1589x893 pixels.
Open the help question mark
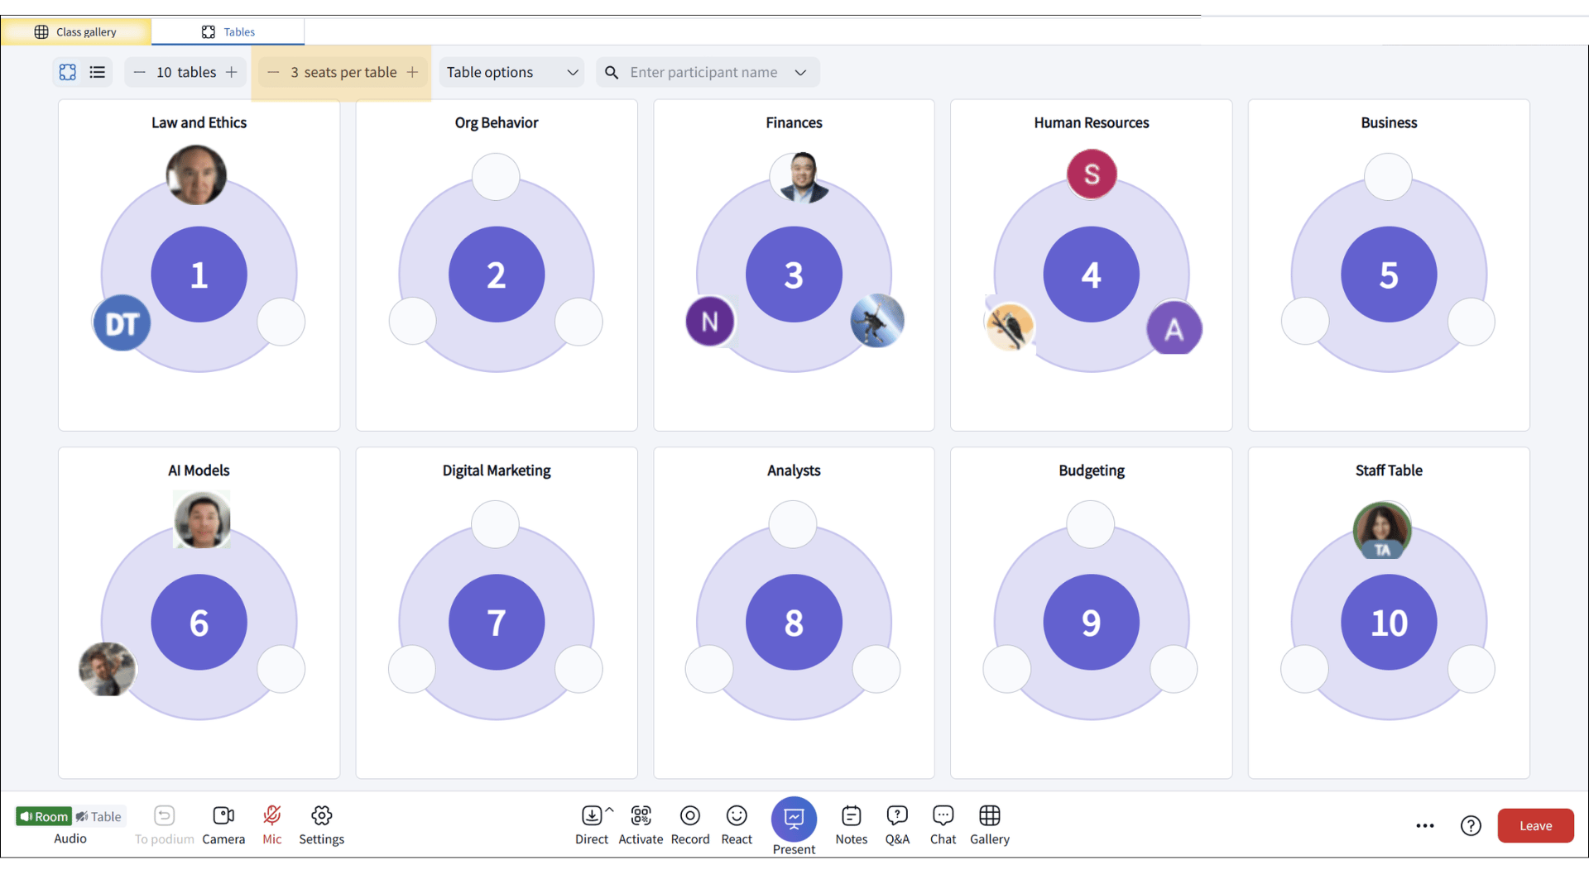pyautogui.click(x=1471, y=825)
